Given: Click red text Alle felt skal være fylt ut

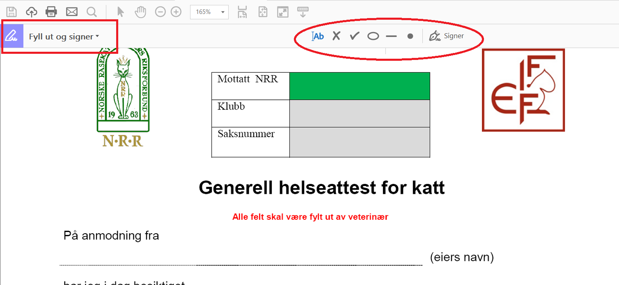Looking at the screenshot, I should [310, 217].
